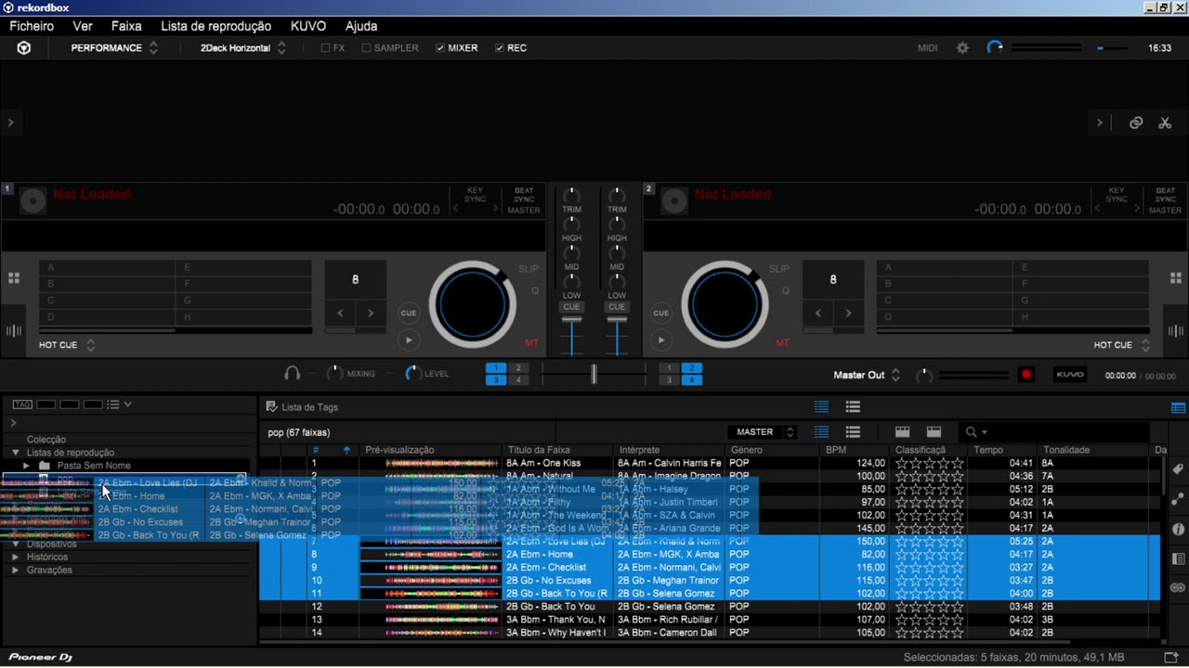Show deck 2 waveform panel icon
This screenshot has width=1189, height=668.
pos(1174,330)
